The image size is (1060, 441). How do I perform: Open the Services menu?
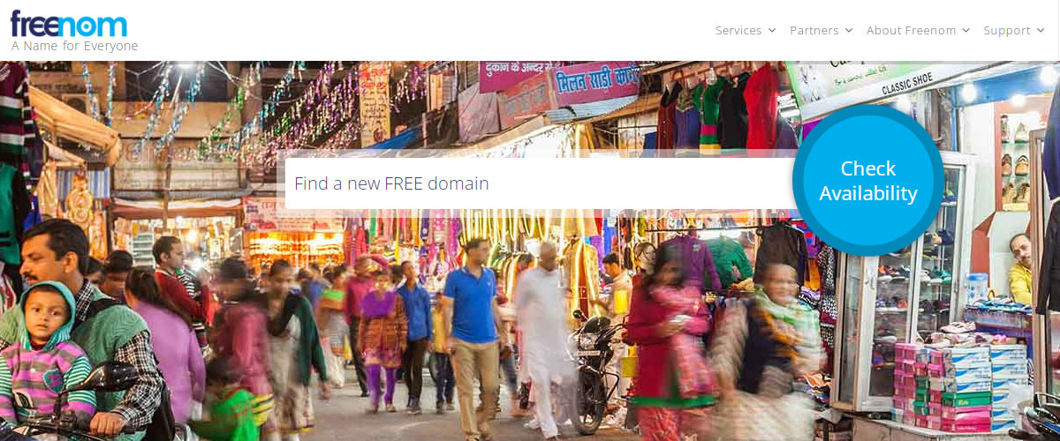click(738, 30)
